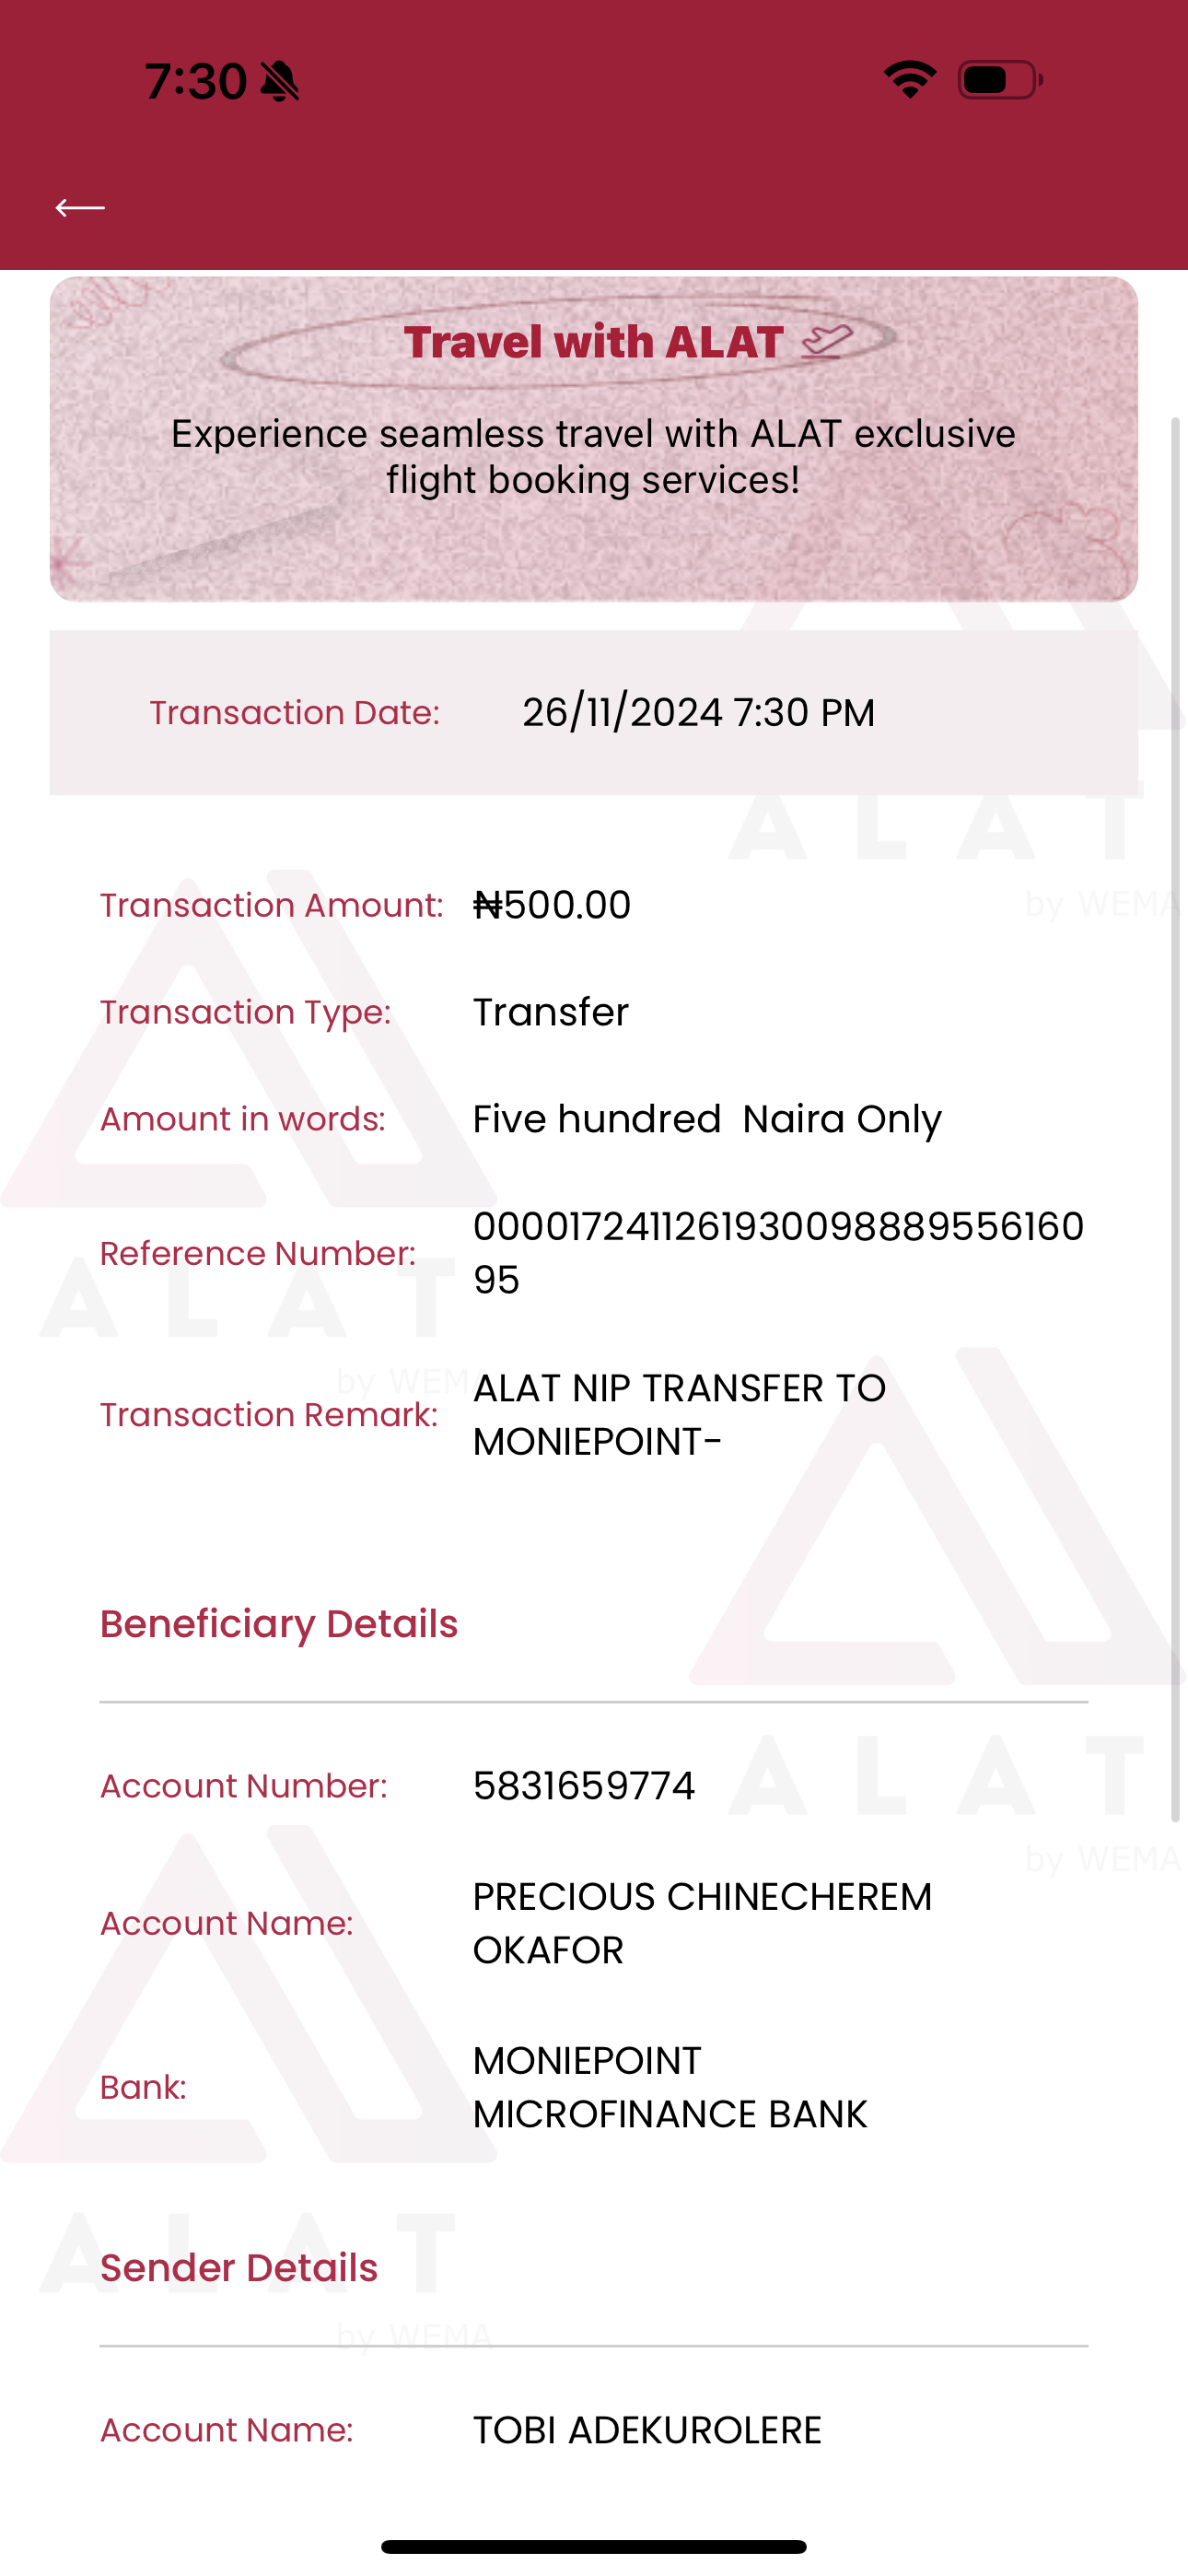This screenshot has width=1188, height=2576.
Task: Tap the long reference number value
Action: pyautogui.click(x=778, y=1252)
